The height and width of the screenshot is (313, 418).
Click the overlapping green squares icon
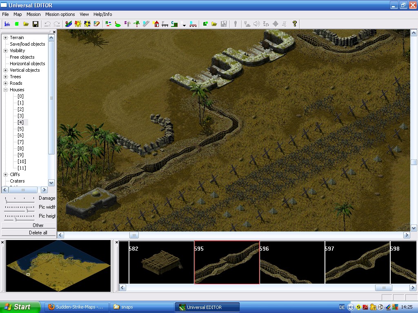[x=205, y=24]
